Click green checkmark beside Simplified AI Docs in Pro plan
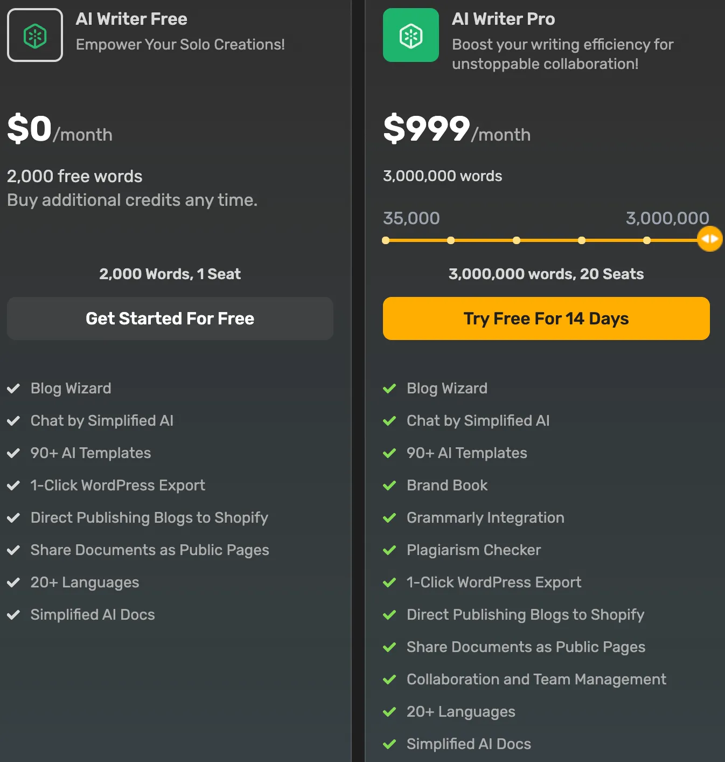The width and height of the screenshot is (725, 762). click(389, 744)
